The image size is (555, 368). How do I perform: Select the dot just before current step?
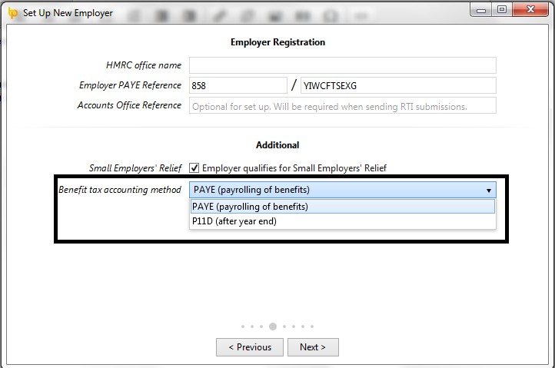pyautogui.click(x=261, y=327)
